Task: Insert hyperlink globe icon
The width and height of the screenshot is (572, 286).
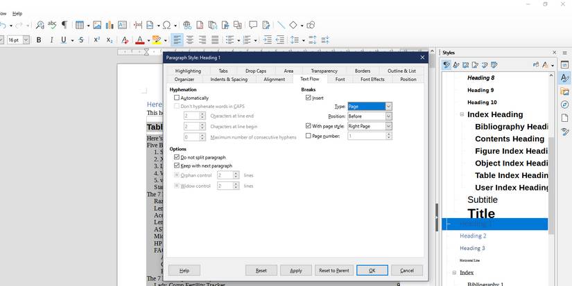Action: (187, 25)
